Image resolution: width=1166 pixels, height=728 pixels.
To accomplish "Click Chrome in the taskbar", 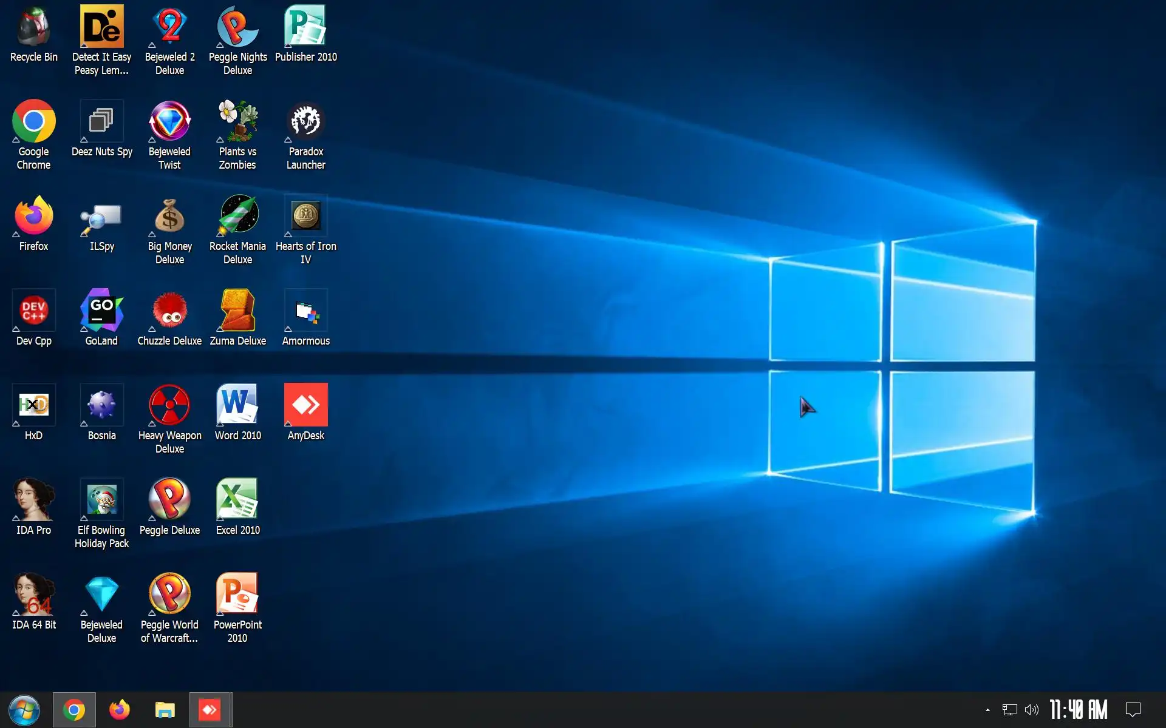I will tap(74, 710).
